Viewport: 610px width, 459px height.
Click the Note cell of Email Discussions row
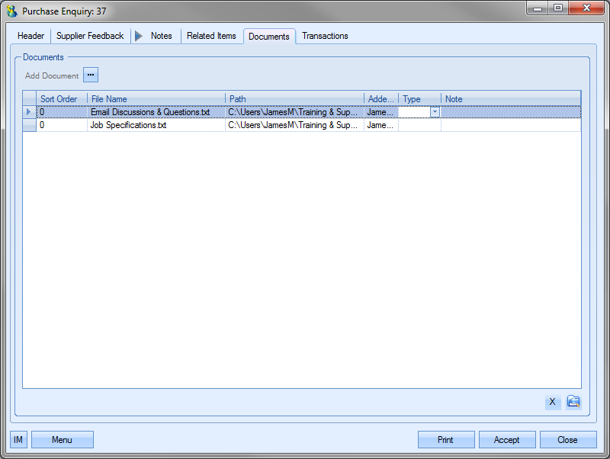[511, 112]
